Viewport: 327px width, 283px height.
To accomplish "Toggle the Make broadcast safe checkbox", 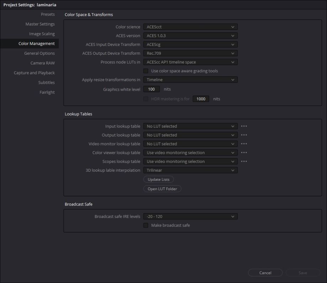I will [146, 225].
